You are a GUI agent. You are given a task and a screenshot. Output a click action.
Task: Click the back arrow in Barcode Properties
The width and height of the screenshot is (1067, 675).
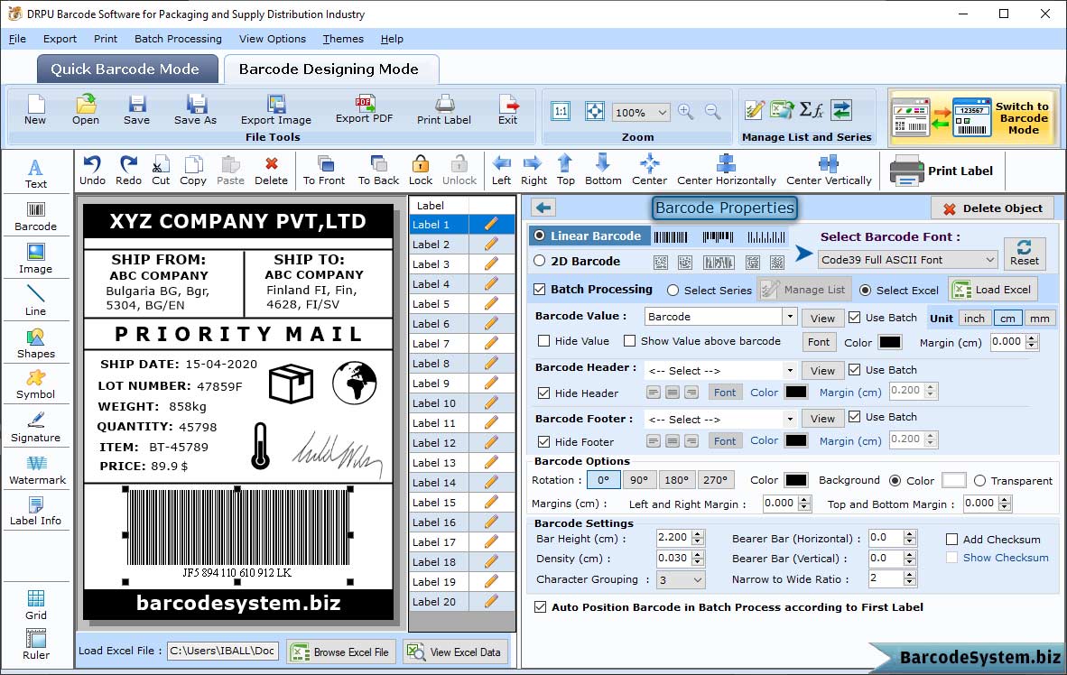click(543, 208)
